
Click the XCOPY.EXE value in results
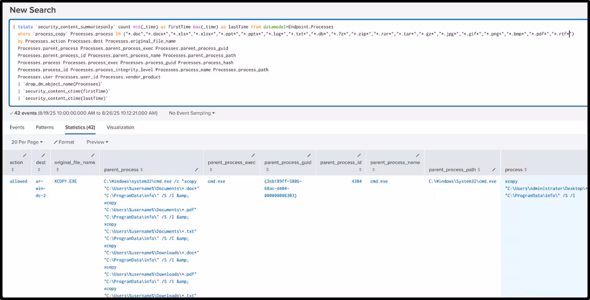point(66,181)
